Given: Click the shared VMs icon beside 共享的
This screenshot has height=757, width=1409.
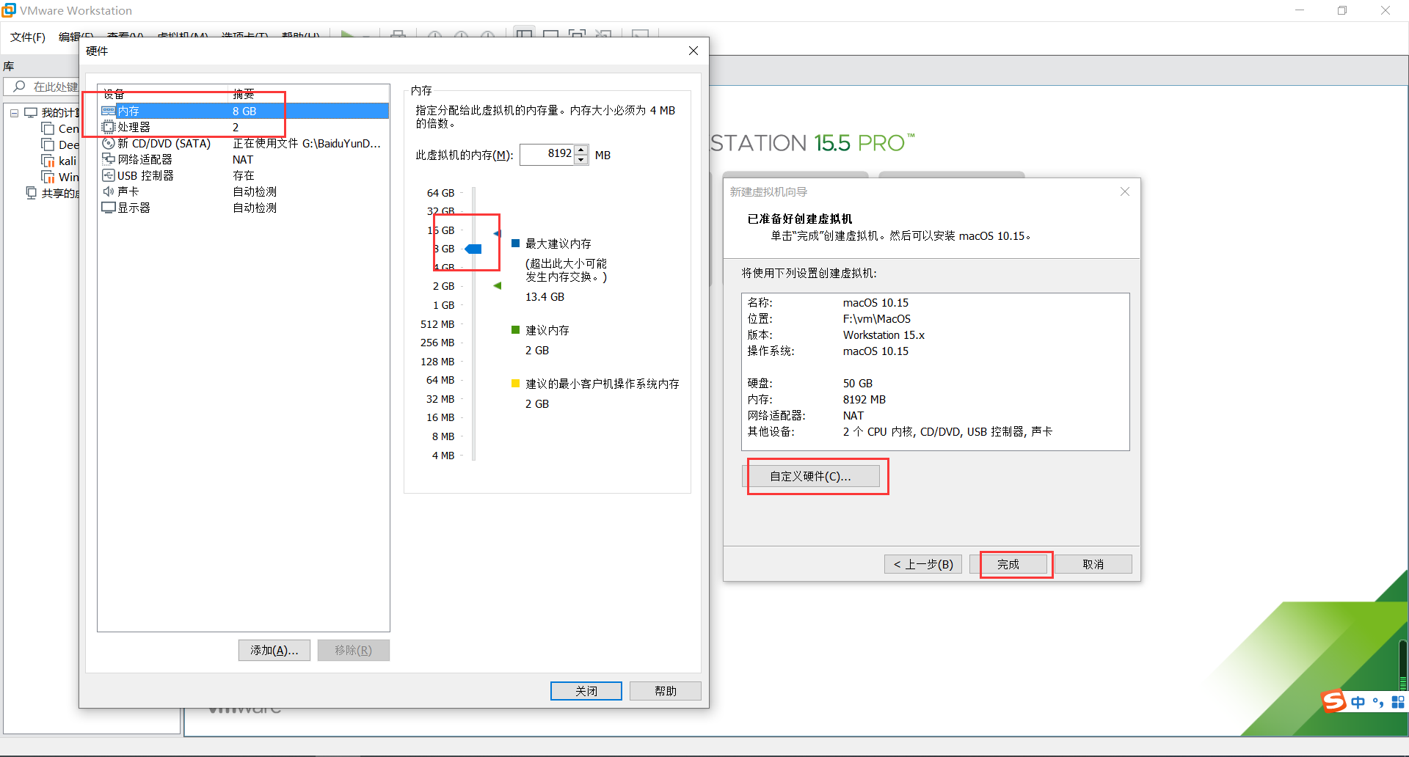Looking at the screenshot, I should click(x=31, y=193).
